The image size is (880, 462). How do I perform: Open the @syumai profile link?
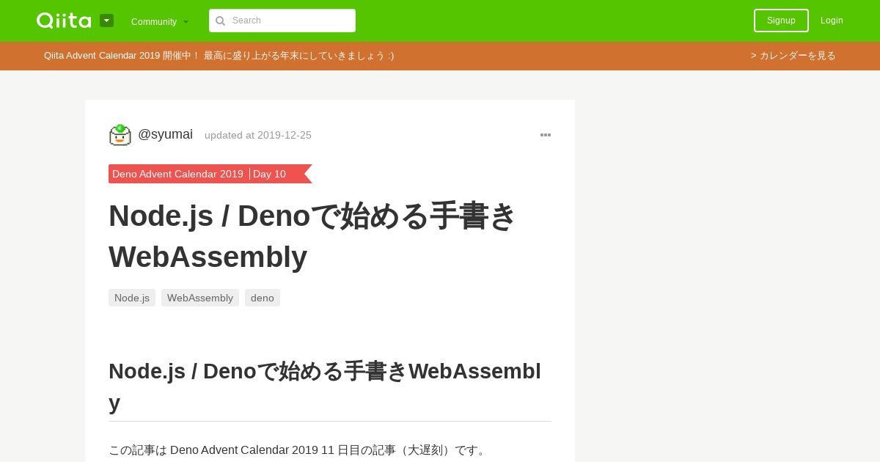(x=165, y=134)
